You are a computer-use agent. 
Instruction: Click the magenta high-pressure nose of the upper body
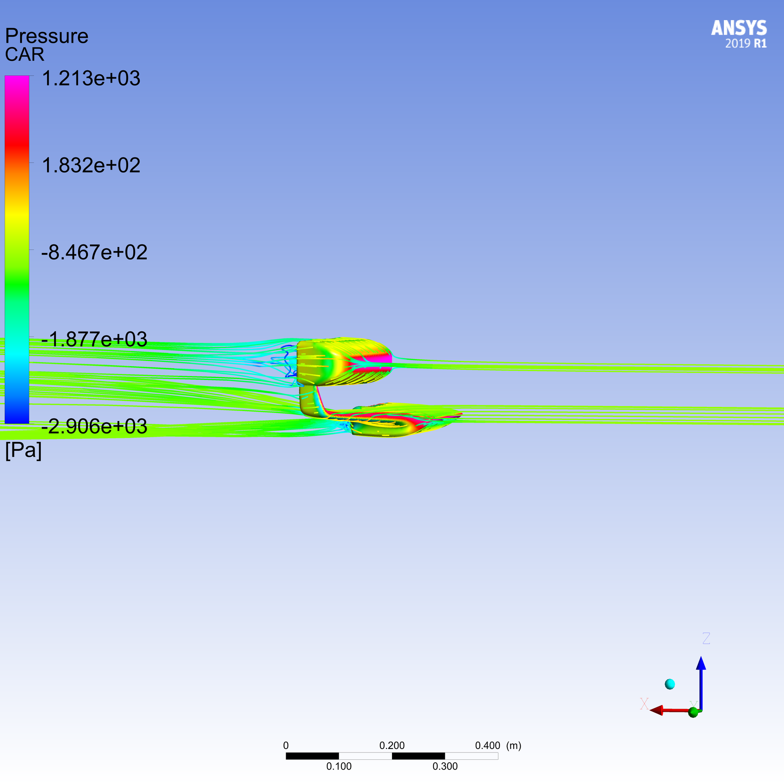point(382,359)
